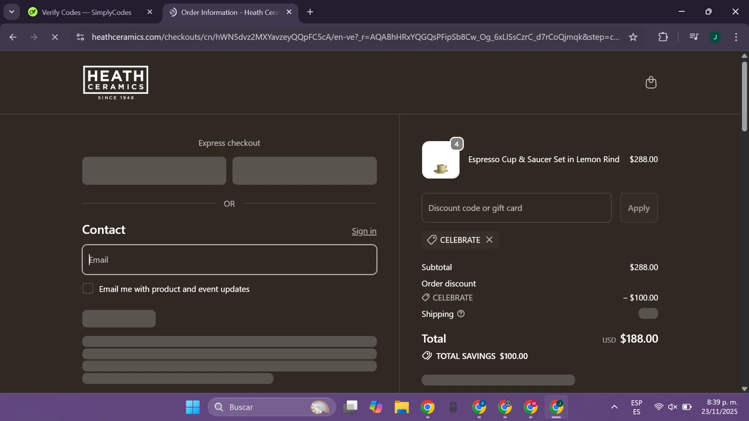The width and height of the screenshot is (749, 421).
Task: Go back to the previous page
Action: [13, 37]
